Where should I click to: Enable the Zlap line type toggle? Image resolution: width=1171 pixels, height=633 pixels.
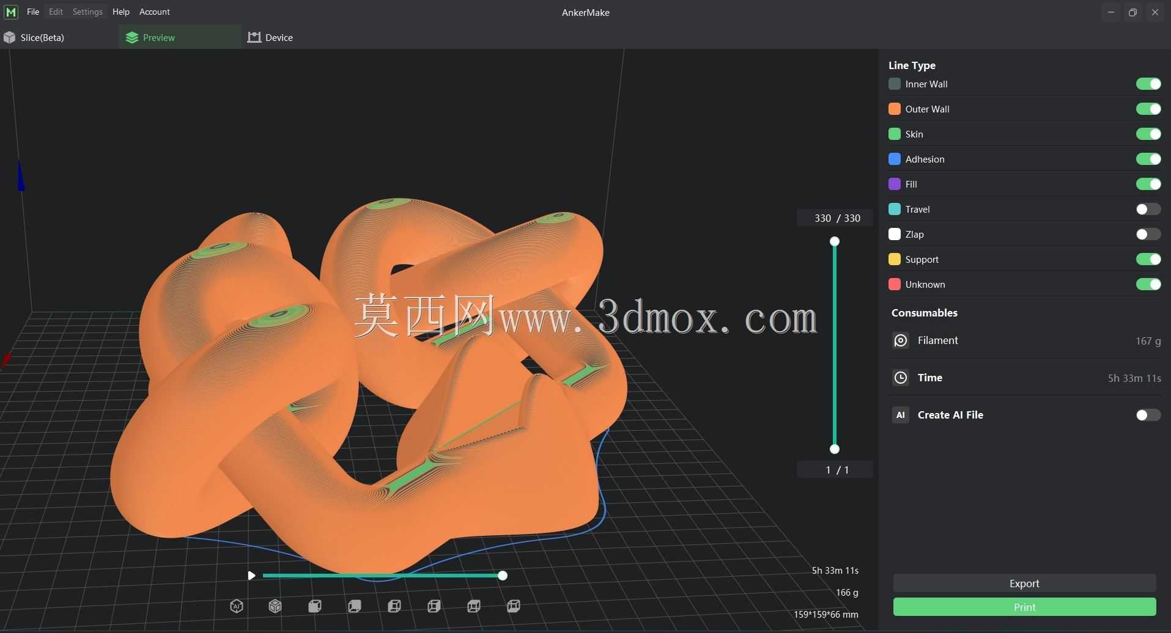click(x=1148, y=234)
